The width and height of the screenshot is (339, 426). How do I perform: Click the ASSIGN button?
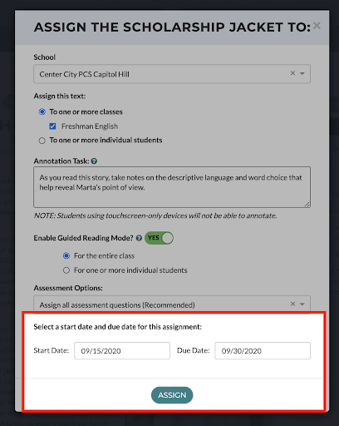172,395
